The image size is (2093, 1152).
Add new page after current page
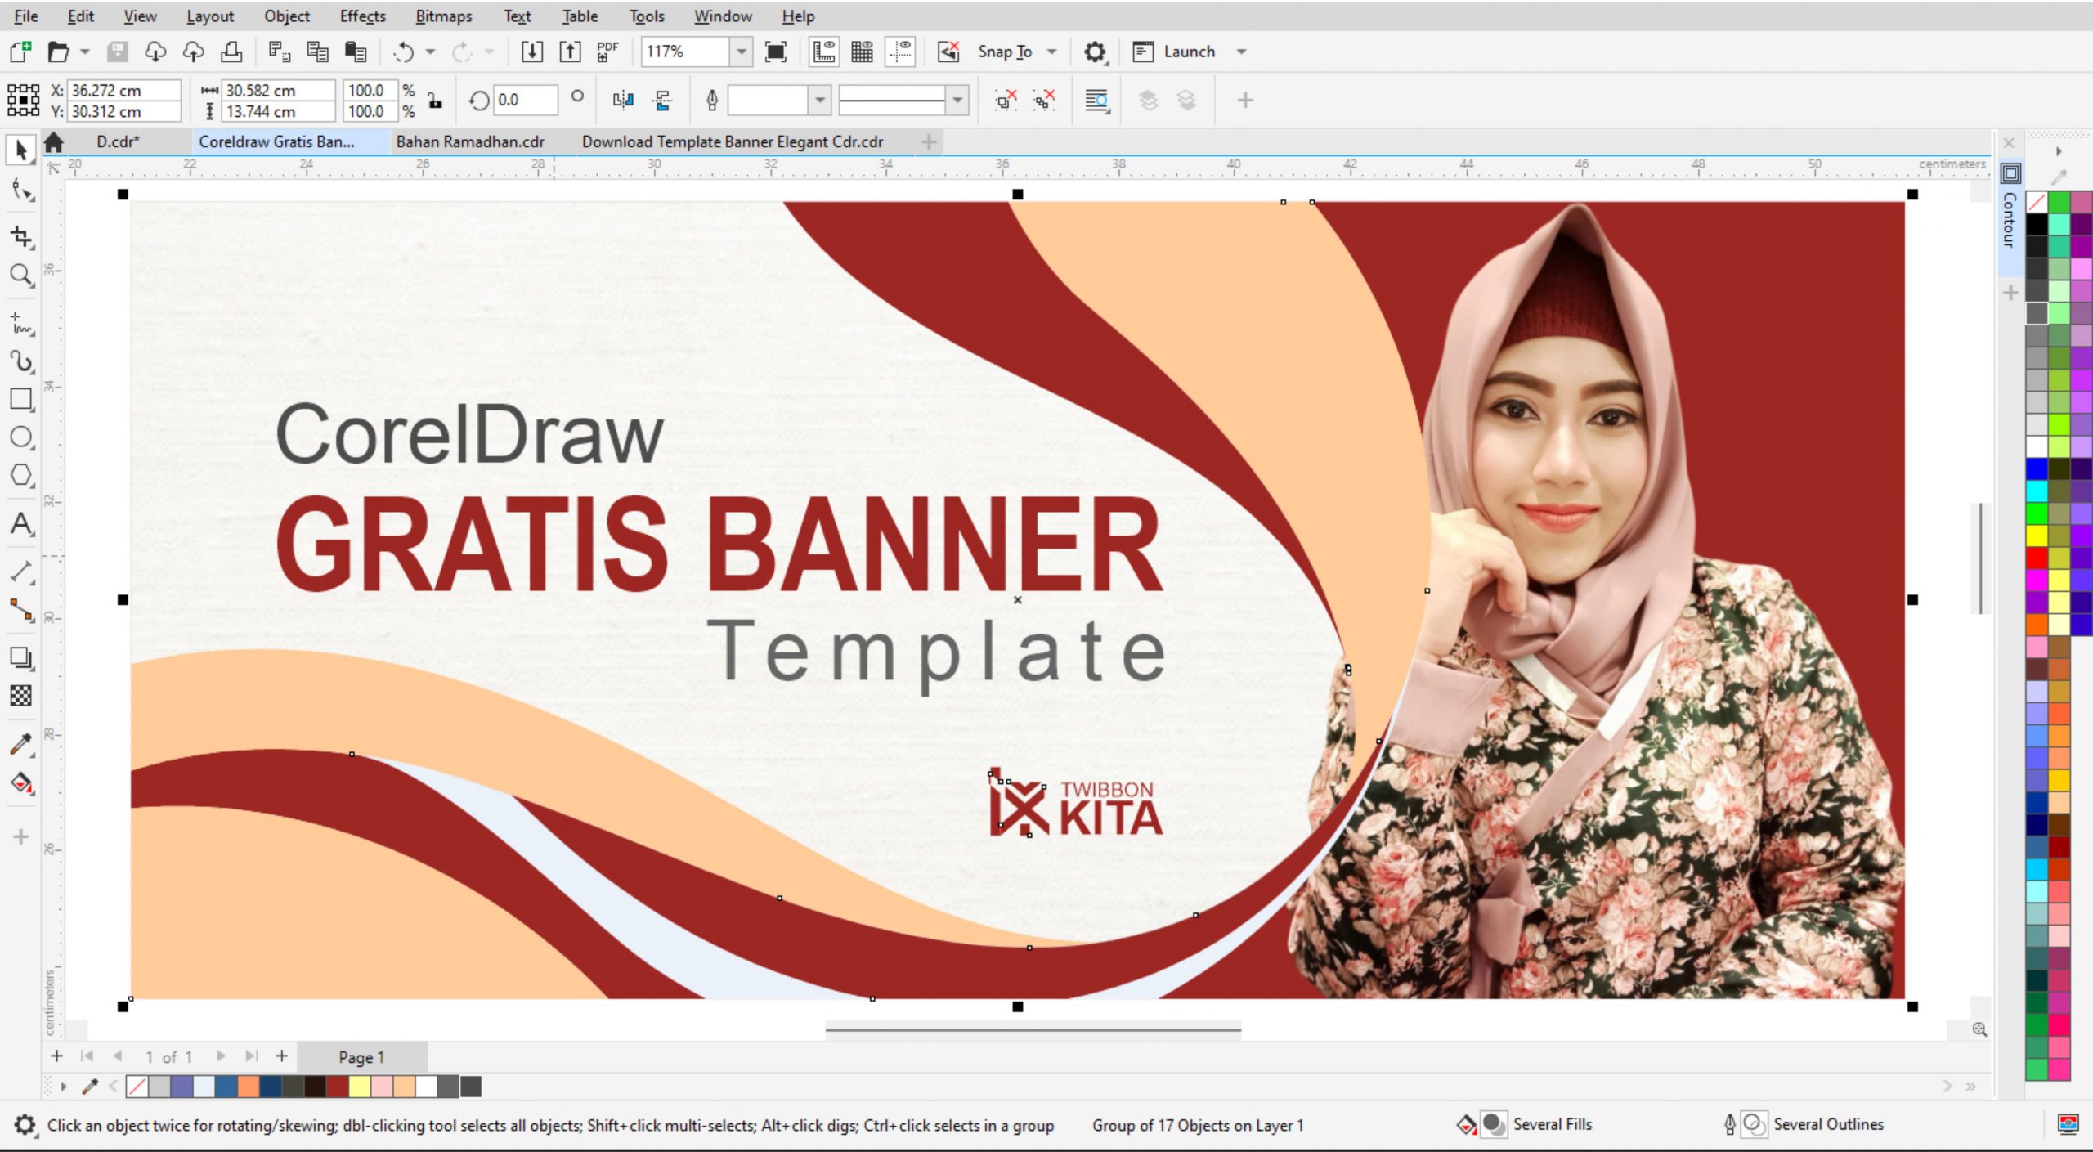coord(281,1056)
